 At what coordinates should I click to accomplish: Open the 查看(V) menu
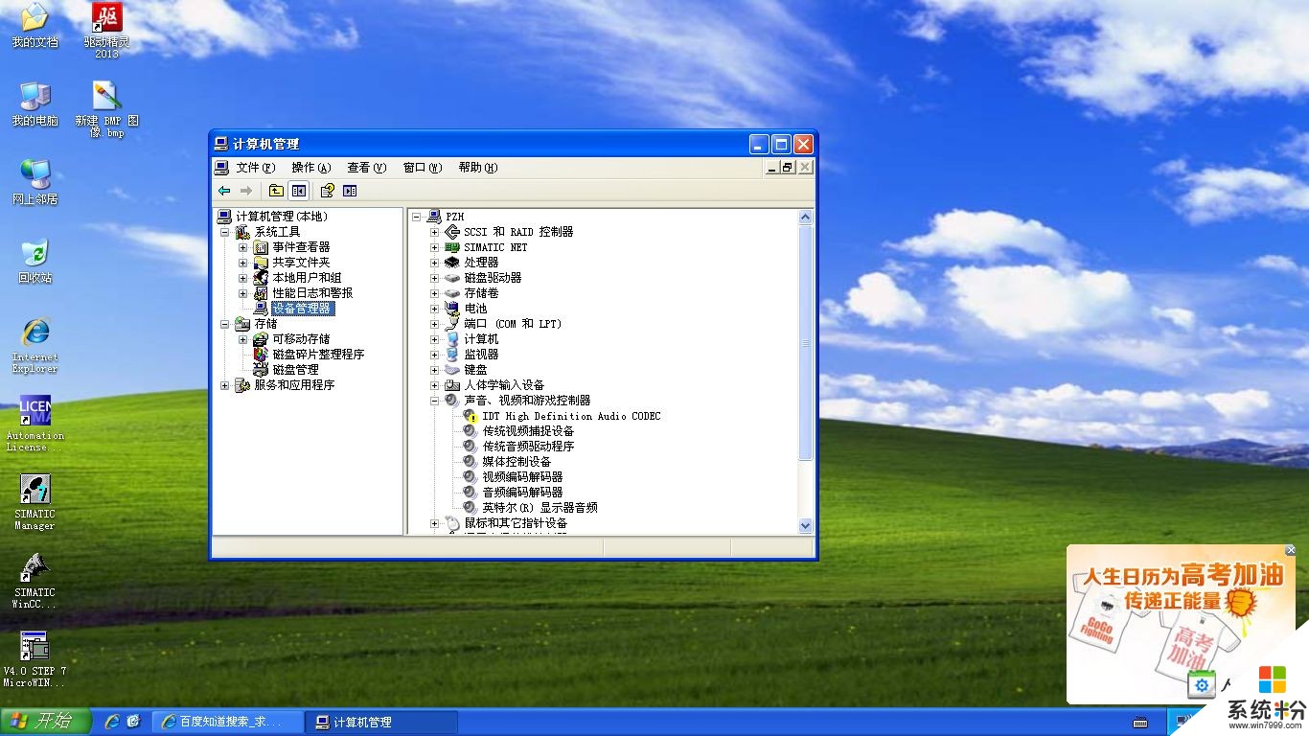click(x=367, y=168)
